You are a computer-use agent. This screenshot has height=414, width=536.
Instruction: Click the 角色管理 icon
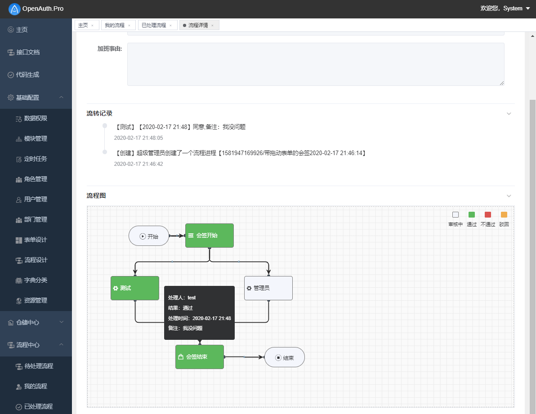pos(19,179)
